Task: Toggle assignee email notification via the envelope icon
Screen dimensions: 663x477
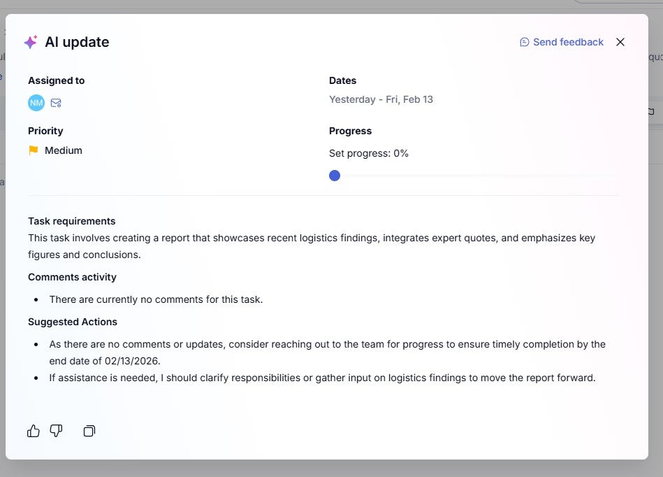Action: [56, 102]
